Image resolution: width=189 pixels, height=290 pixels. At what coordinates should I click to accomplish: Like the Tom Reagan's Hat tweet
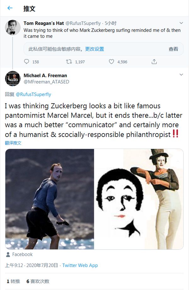click(111, 62)
